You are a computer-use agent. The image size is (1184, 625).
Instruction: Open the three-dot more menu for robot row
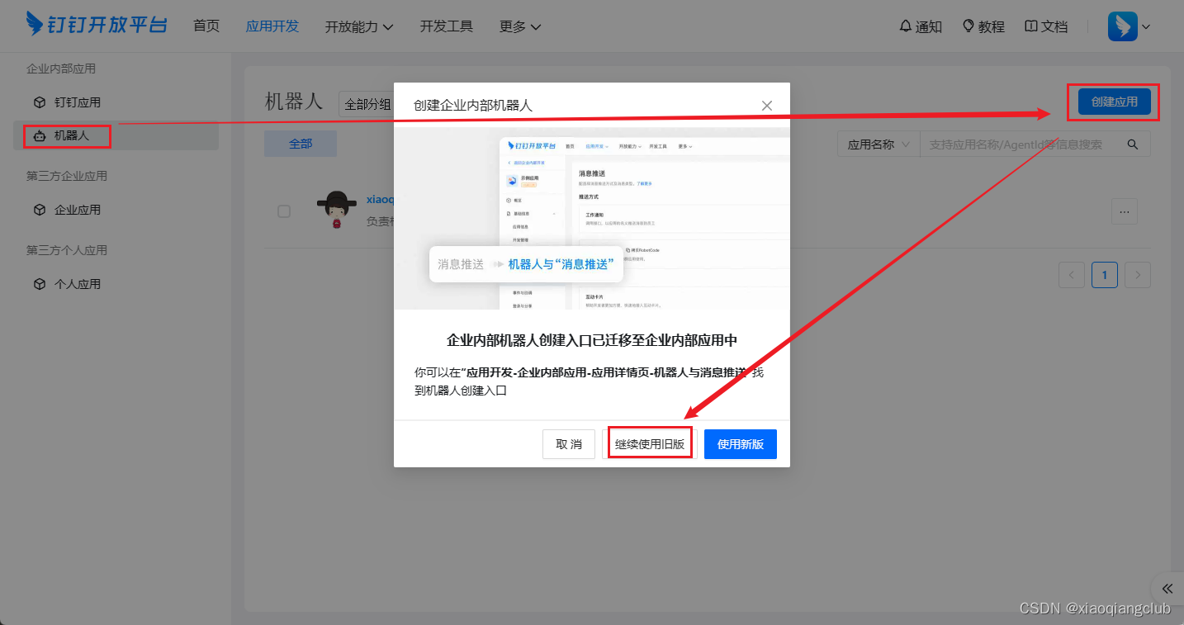click(1125, 211)
